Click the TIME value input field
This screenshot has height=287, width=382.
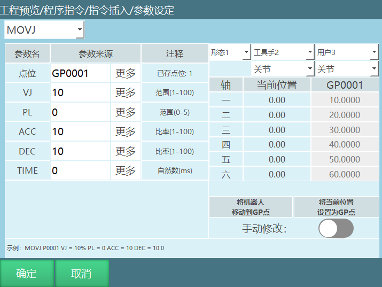coord(80,170)
